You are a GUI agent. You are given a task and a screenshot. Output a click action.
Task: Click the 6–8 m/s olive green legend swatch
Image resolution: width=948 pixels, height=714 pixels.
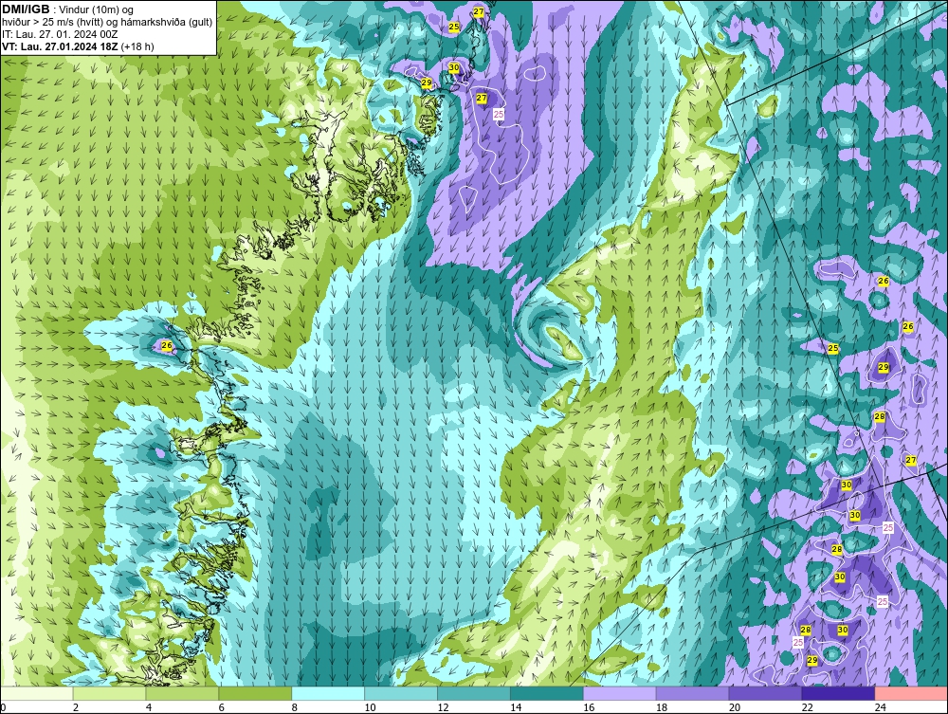point(255,693)
